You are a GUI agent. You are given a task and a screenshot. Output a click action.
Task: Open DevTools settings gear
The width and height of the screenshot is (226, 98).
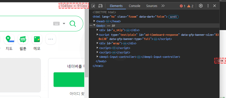[201, 6]
